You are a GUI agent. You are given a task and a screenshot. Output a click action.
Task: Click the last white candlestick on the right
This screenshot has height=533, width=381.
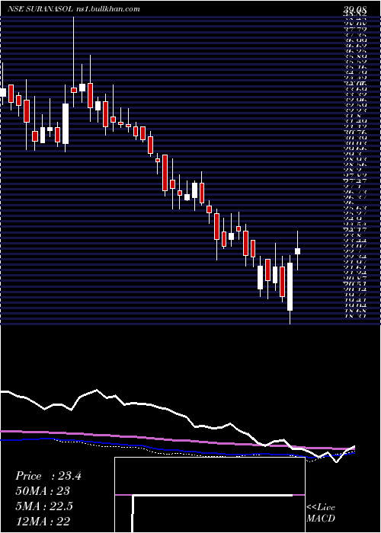coord(297,251)
